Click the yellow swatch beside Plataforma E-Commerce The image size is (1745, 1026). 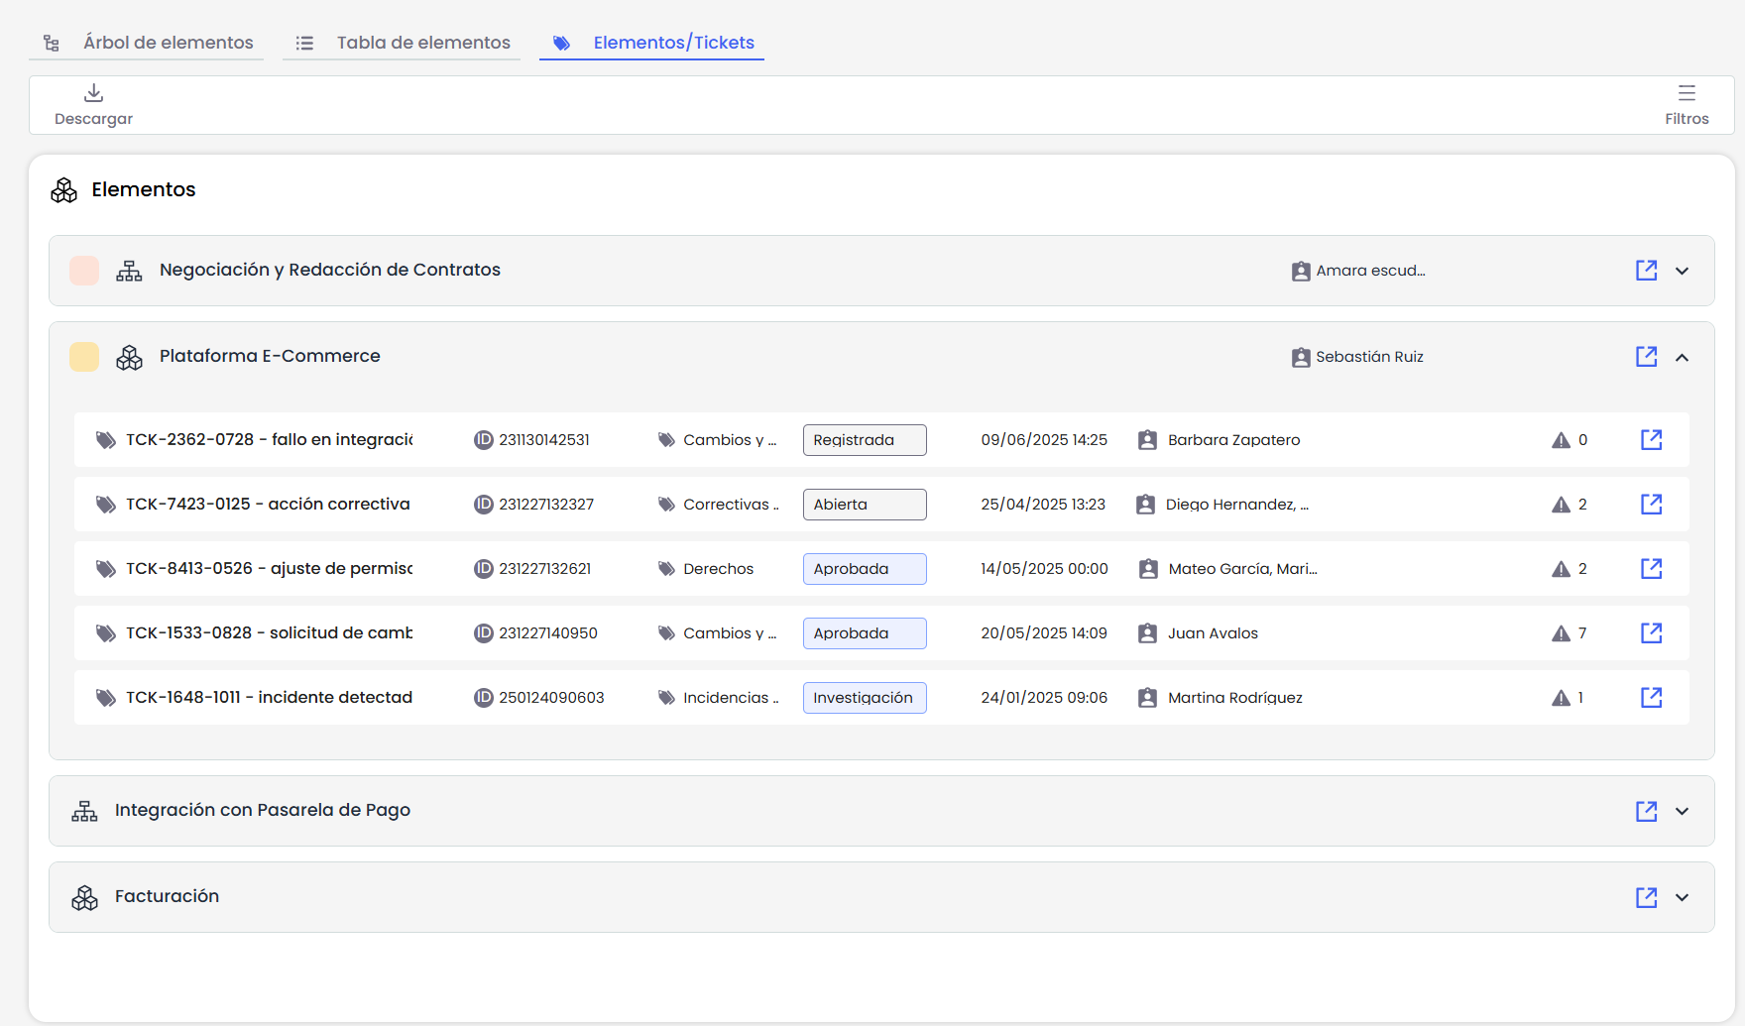coord(84,357)
